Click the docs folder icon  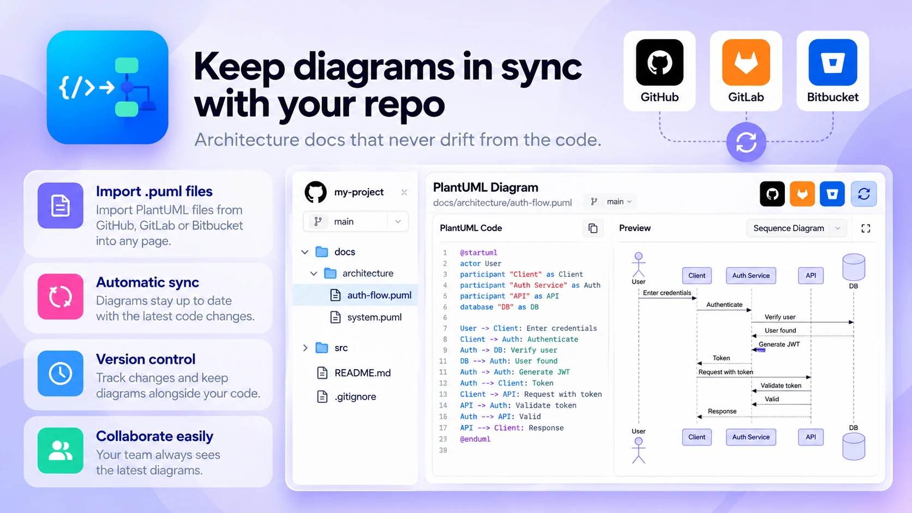click(322, 252)
